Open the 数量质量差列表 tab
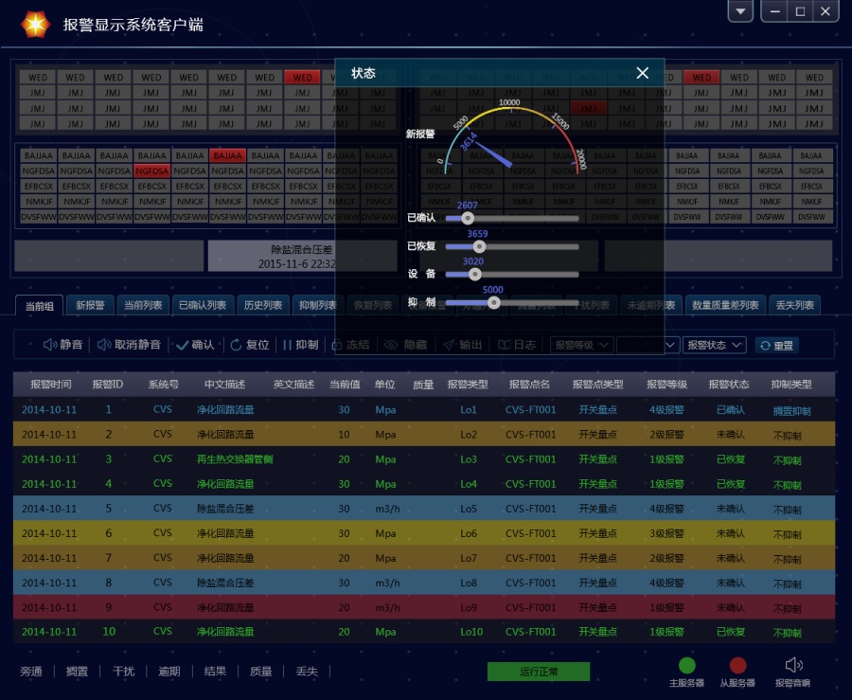The image size is (852, 700). click(725, 305)
